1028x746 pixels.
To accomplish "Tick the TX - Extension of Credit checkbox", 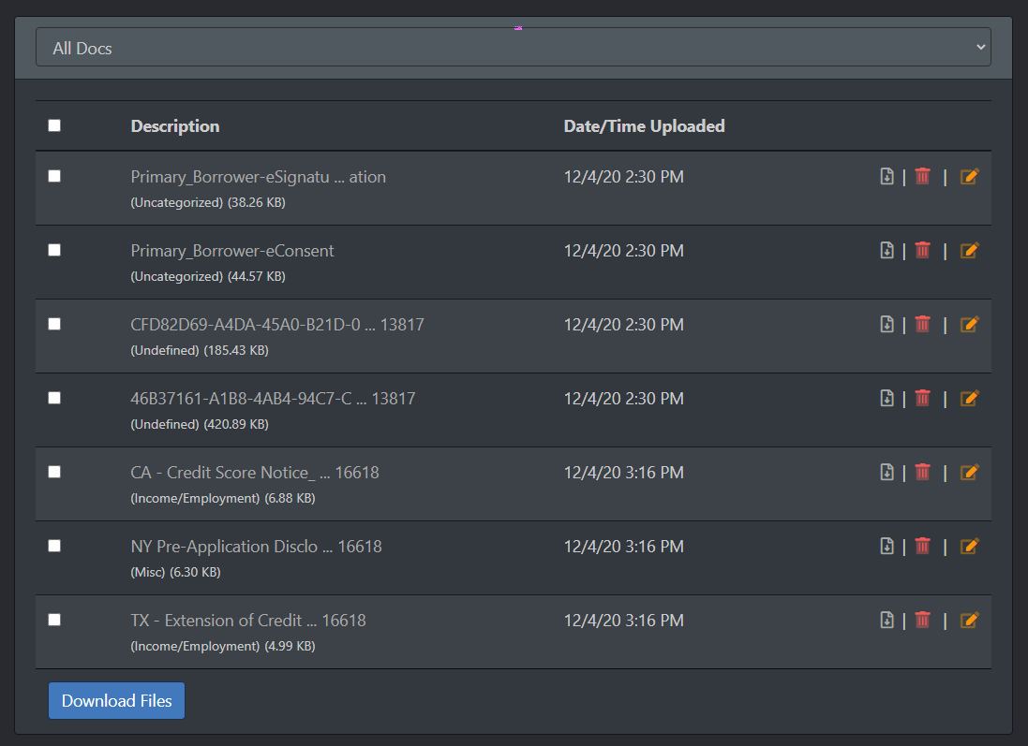I will click(54, 620).
